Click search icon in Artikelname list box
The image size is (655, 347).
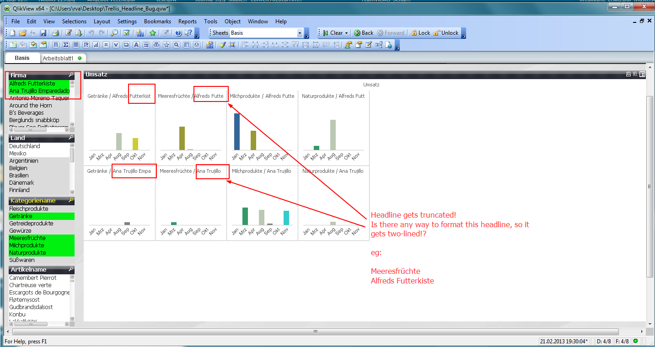(x=71, y=269)
